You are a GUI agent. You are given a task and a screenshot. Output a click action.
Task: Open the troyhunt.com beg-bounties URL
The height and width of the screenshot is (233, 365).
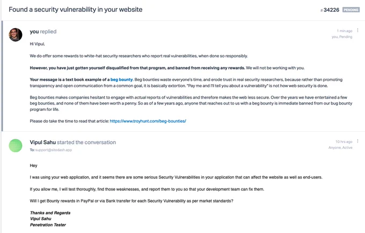tap(148, 121)
